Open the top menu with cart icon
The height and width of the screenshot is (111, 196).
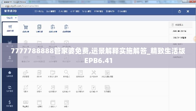[87, 11]
